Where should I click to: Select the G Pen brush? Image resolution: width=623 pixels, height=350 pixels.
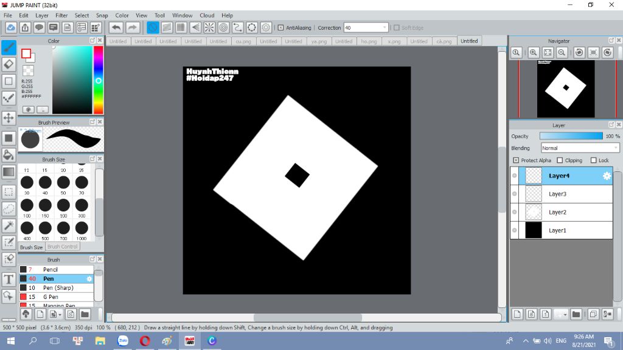[x=56, y=297]
